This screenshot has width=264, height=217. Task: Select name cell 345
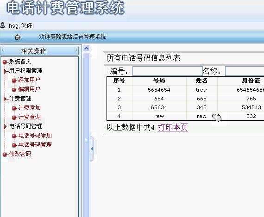[201, 107]
